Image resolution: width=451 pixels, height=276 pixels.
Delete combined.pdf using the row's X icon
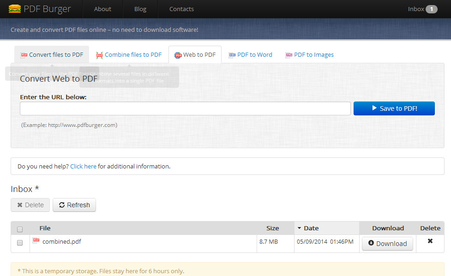pyautogui.click(x=430, y=241)
